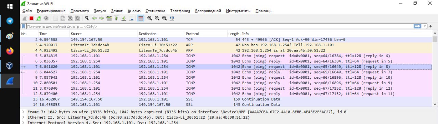Reset text zoom to normal
This screenshot has width=438, height=124.
coord(164,18)
